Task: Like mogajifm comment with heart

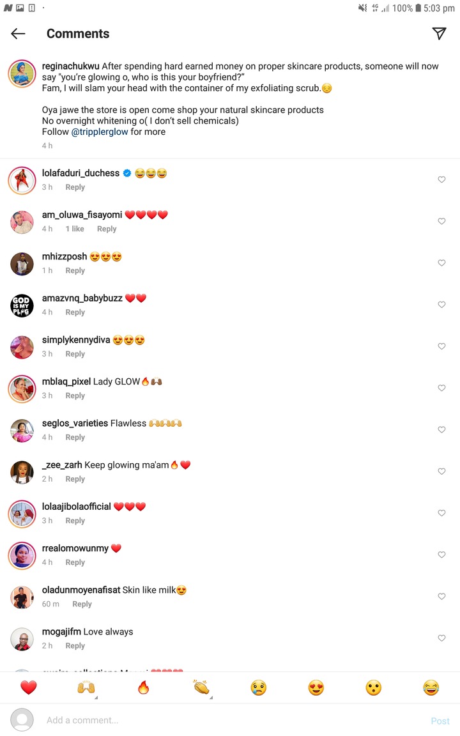Action: click(441, 638)
